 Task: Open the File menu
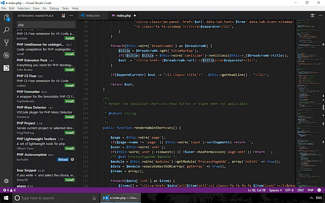[x=4, y=8]
